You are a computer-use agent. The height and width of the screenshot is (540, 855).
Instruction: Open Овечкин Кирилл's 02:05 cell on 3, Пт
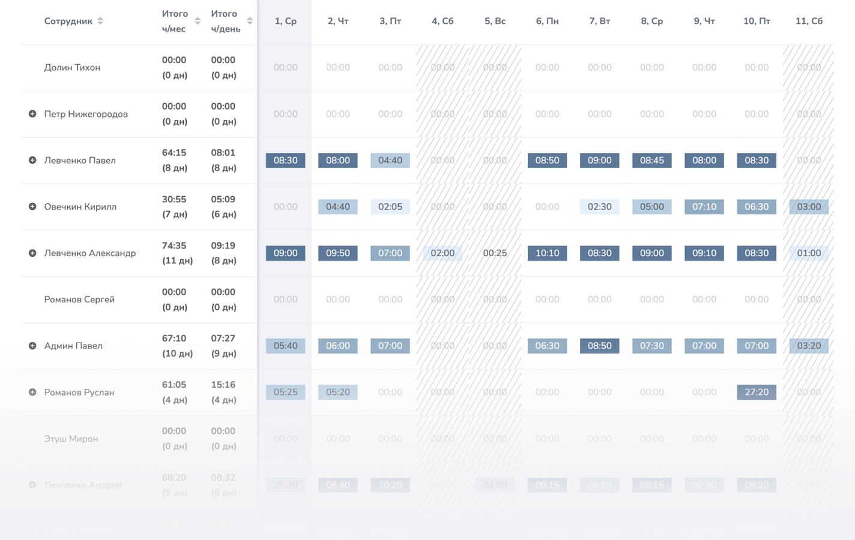(x=390, y=206)
